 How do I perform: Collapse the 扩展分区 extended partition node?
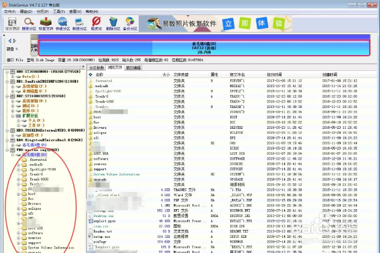(12, 116)
